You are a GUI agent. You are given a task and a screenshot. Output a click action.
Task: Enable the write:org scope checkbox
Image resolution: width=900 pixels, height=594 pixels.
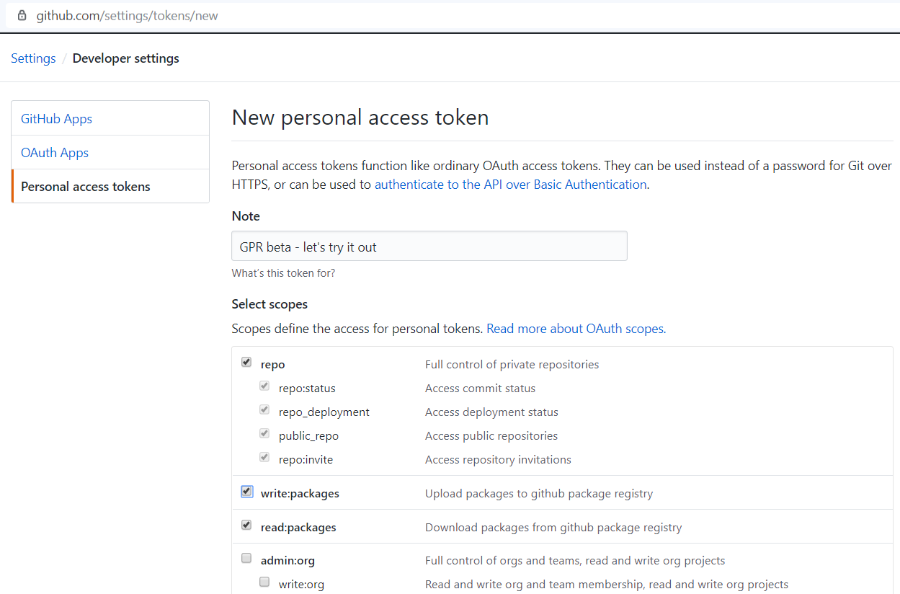264,582
